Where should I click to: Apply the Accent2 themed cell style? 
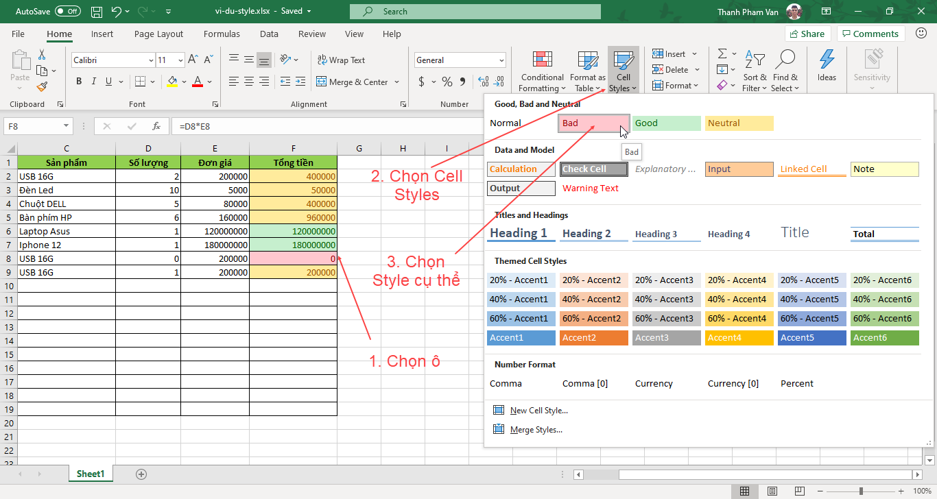click(594, 337)
